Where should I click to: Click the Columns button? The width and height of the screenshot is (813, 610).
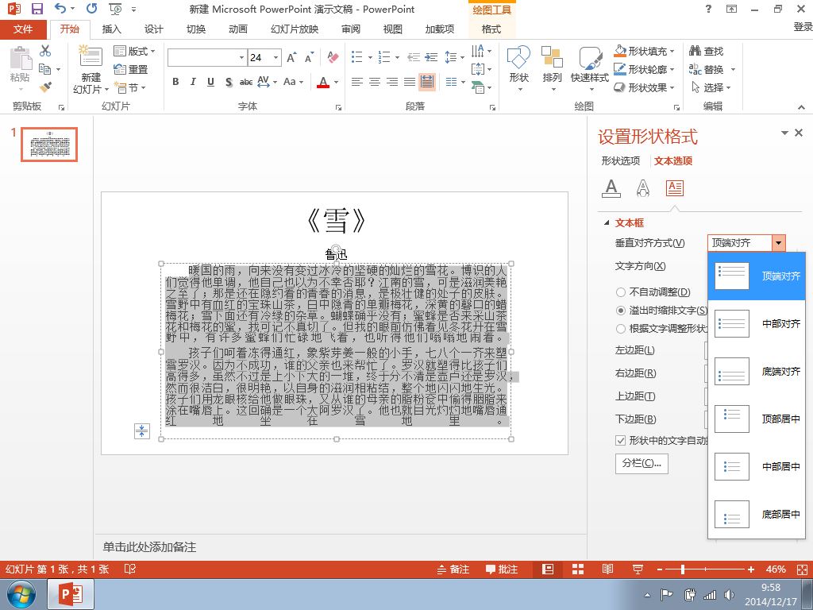[x=642, y=463]
